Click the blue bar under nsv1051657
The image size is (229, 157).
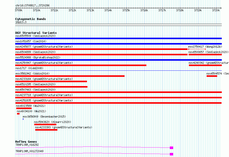pos(118,44)
